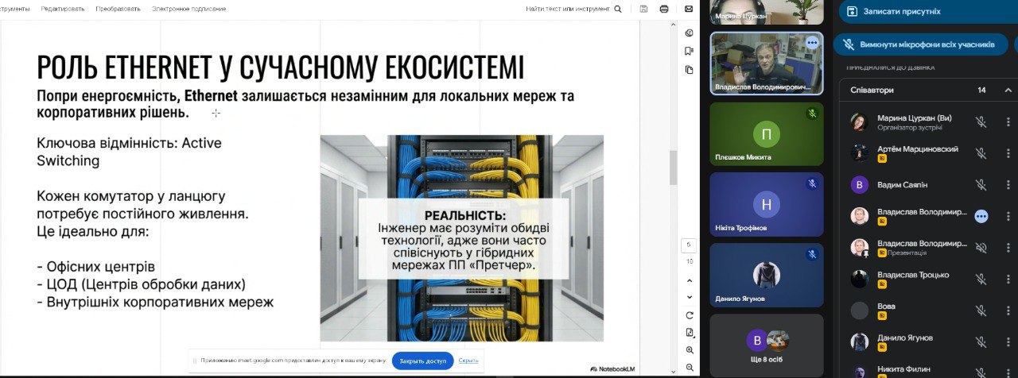This screenshot has width=1018, height=378.
Task: Open more options menu for Владислав Троцько
Action: tap(1008, 279)
